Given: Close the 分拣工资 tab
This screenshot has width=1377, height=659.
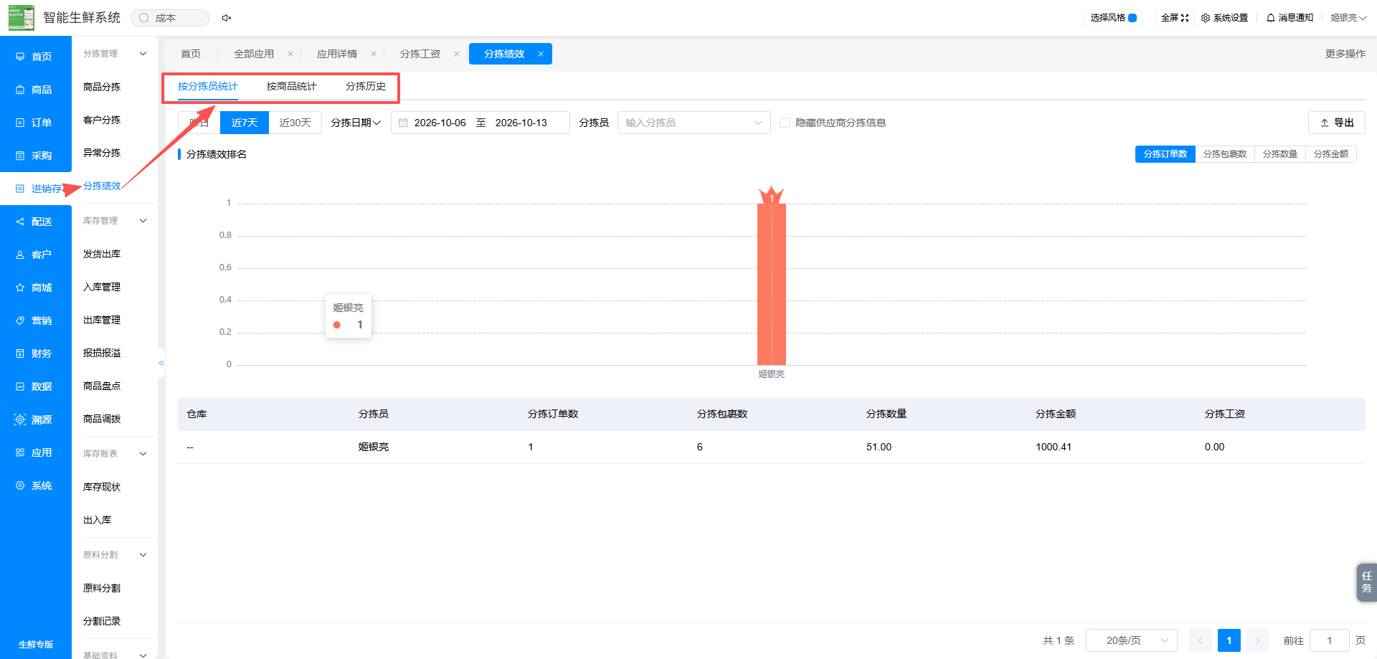Looking at the screenshot, I should point(457,54).
